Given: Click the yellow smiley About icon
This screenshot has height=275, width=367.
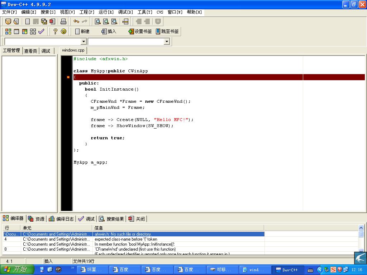Looking at the screenshot, I should pyautogui.click(x=63, y=32).
